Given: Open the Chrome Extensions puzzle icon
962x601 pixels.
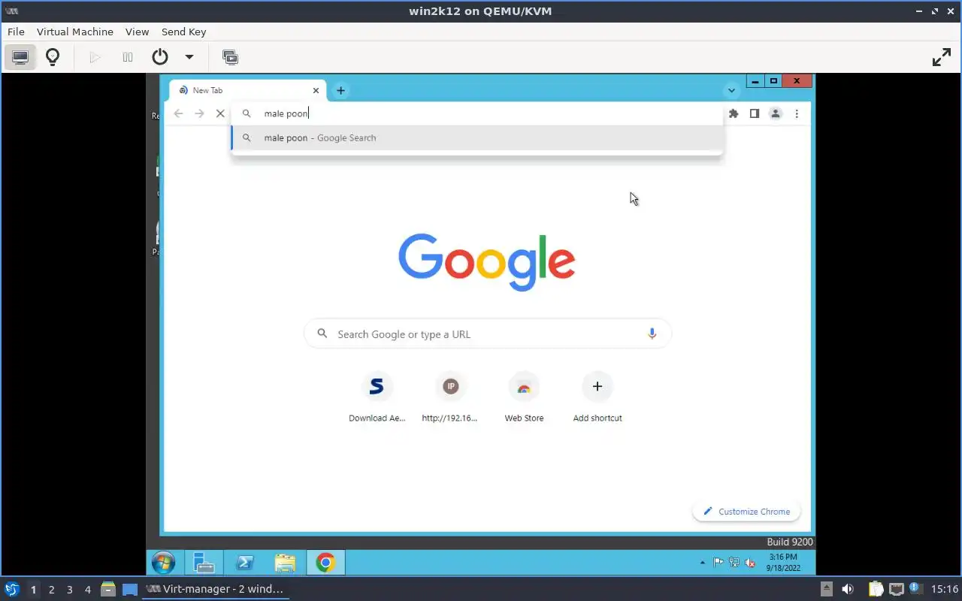Looking at the screenshot, I should click(734, 113).
